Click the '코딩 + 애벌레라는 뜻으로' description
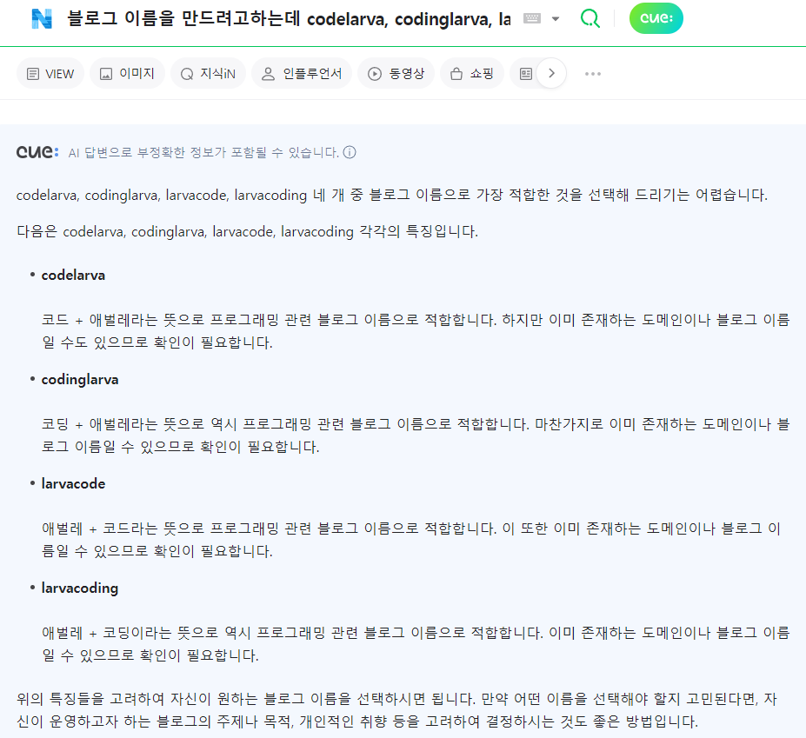 tap(416, 435)
